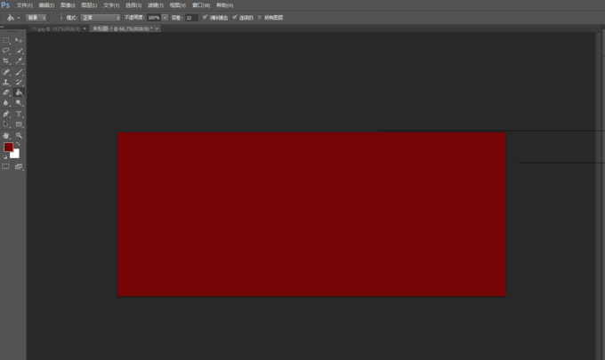This screenshot has width=605, height=360.
Task: Toggle the anti-alias checkbox
Action: [206, 17]
